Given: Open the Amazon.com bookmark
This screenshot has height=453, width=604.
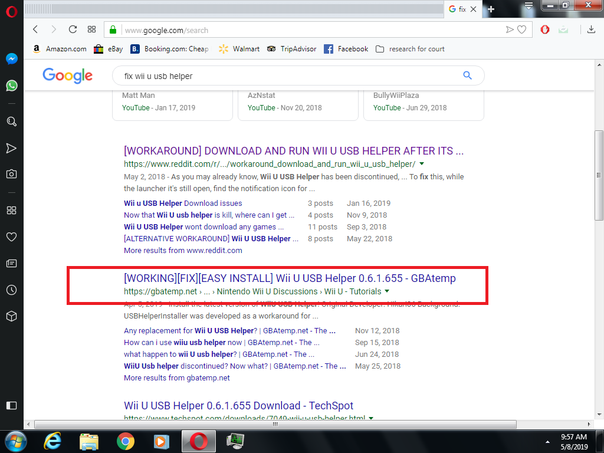Looking at the screenshot, I should point(60,49).
